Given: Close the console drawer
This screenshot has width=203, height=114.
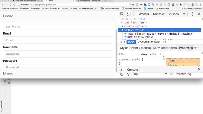Looking at the screenshot, I should [x=199, y=69].
